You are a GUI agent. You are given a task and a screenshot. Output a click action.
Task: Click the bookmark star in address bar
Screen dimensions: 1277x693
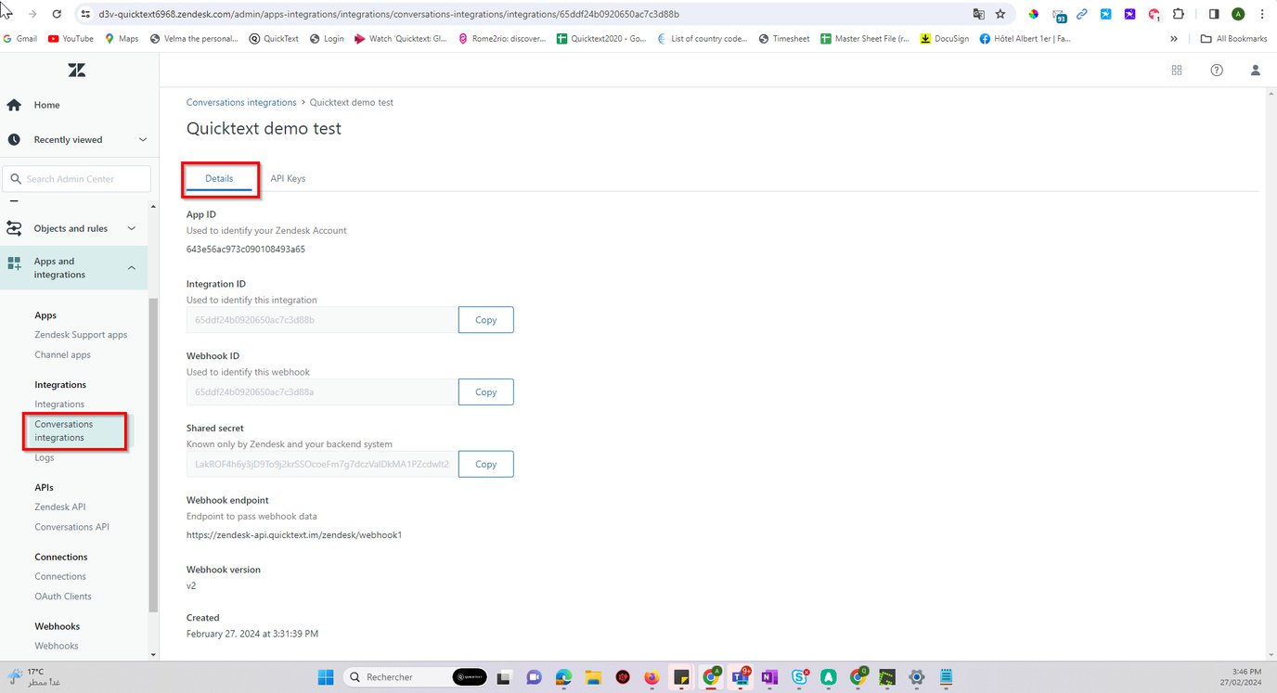pos(1000,15)
